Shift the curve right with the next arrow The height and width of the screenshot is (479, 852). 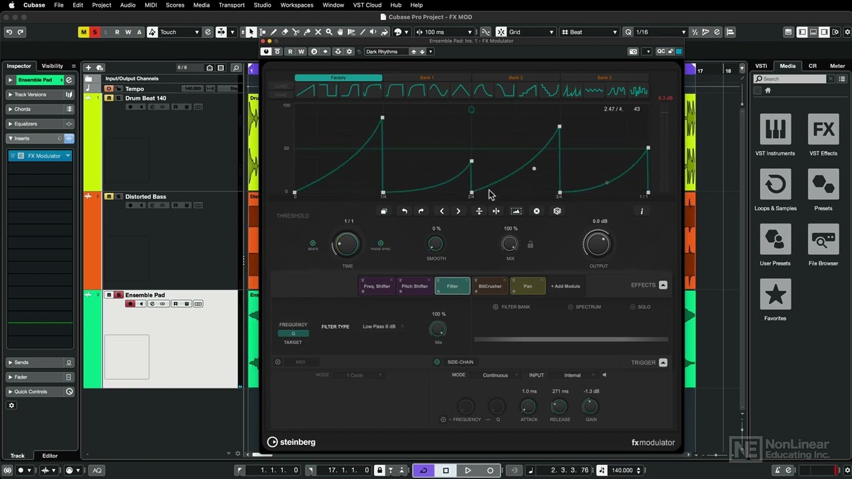point(458,211)
